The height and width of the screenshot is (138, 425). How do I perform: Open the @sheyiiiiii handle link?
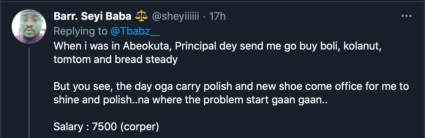pyautogui.click(x=175, y=17)
